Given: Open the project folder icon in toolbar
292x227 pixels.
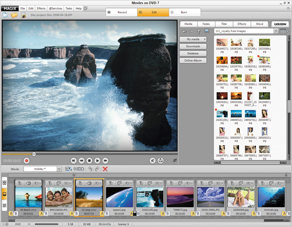Looking at the screenshot, I should [14, 15].
